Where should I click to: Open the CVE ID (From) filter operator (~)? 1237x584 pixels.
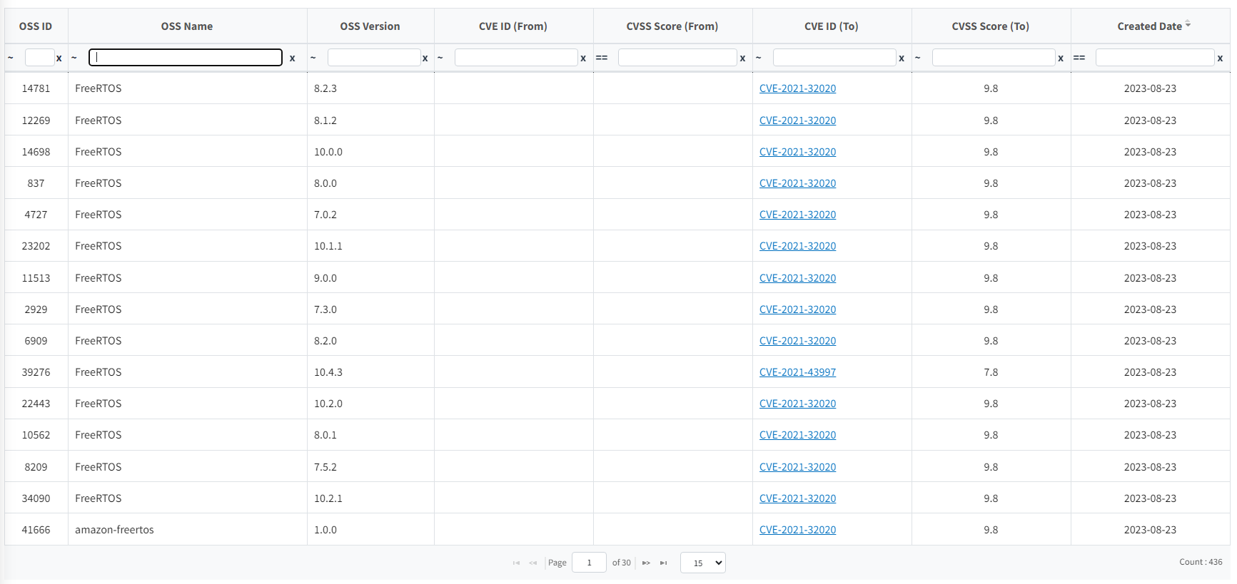(x=440, y=58)
